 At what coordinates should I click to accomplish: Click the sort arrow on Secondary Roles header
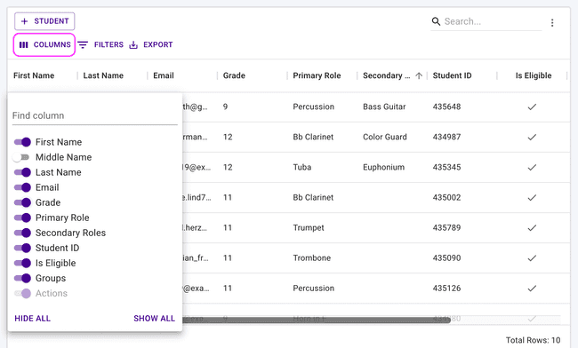(x=419, y=75)
